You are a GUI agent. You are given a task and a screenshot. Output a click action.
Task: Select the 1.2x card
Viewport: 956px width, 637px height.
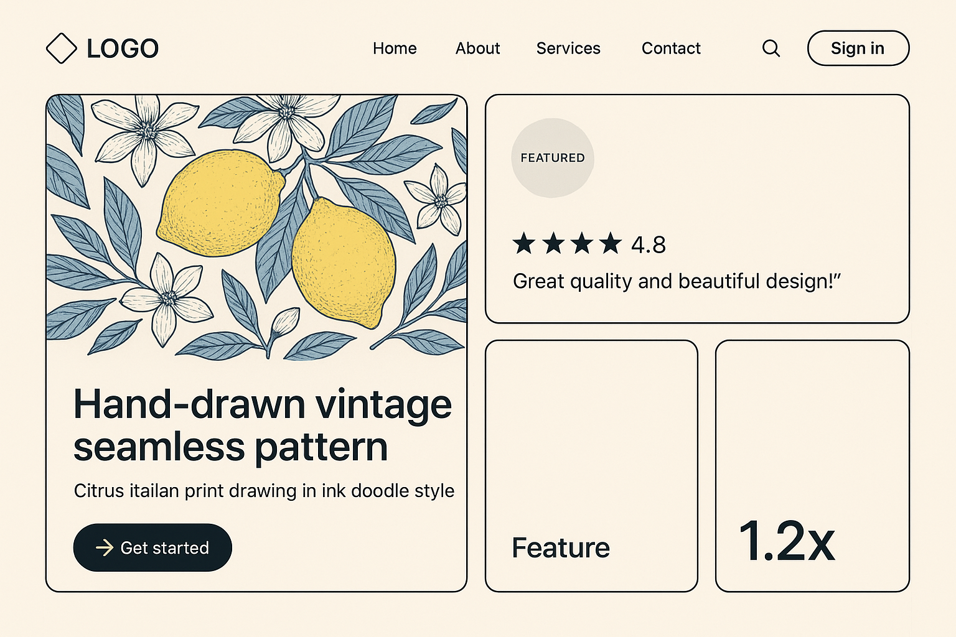click(x=812, y=466)
